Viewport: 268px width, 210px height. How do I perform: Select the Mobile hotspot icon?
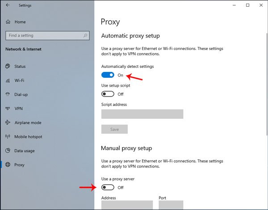[8, 137]
